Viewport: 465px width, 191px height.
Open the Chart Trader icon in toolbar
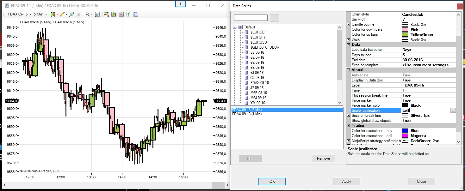[106, 14]
